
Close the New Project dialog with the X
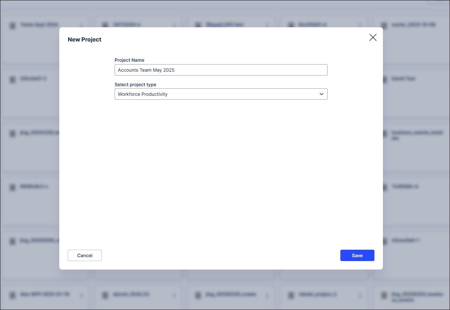coord(373,38)
